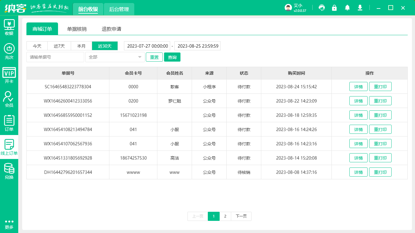Filter orders by 今天

[37, 46]
